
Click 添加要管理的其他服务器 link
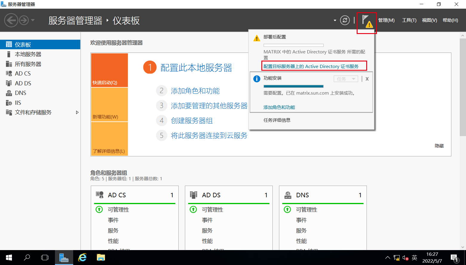tap(209, 106)
